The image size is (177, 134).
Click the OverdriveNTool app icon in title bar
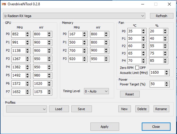(x=4, y=4)
